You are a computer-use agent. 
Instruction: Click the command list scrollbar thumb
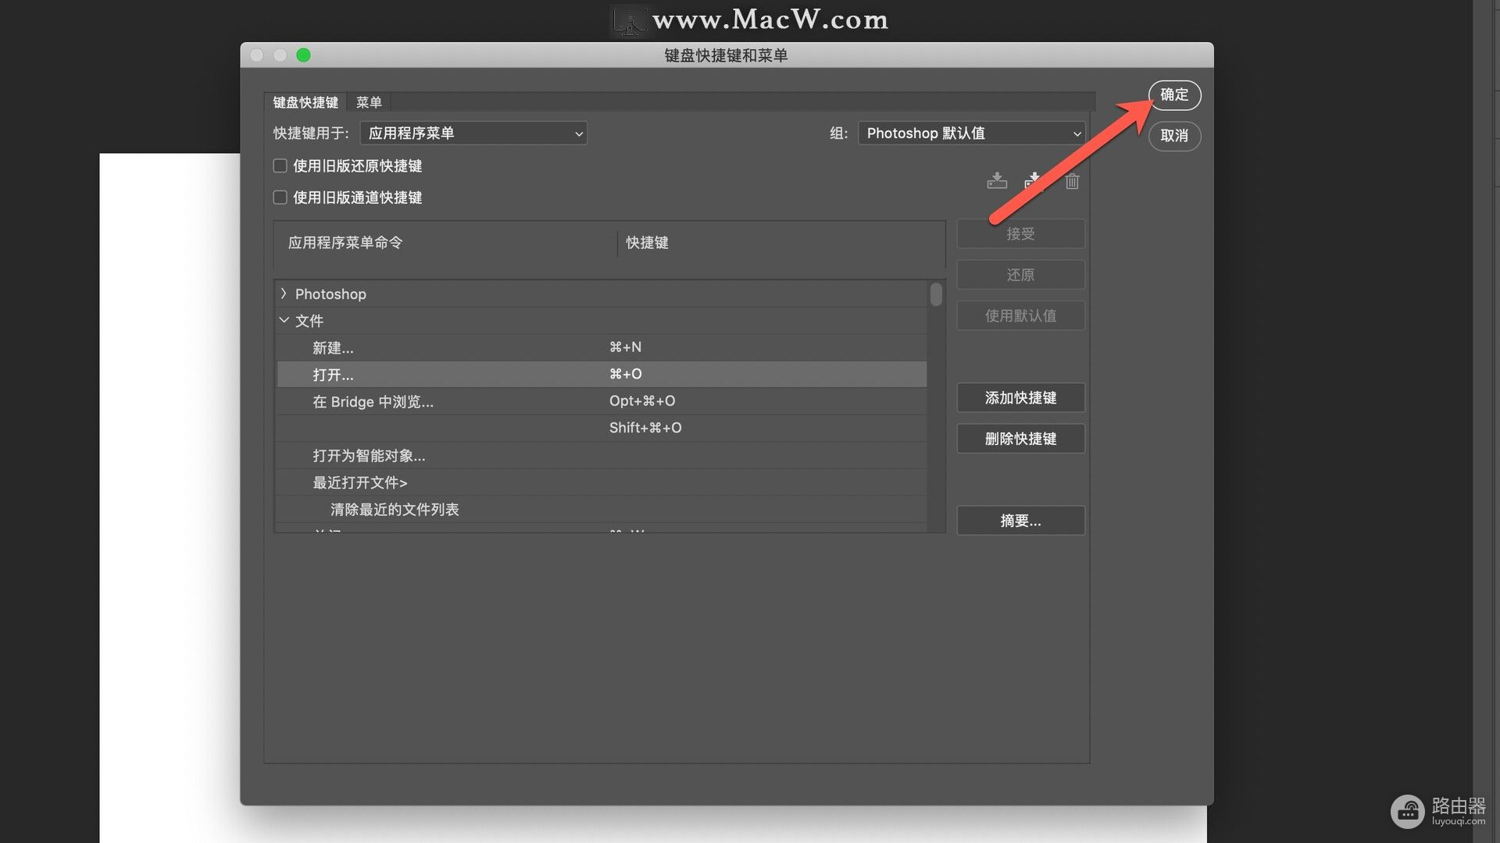point(936,295)
